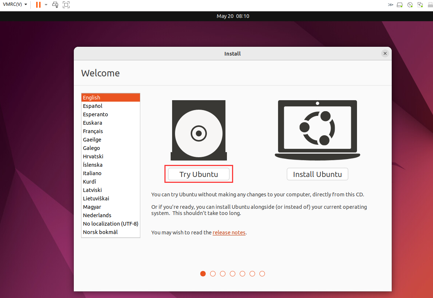This screenshot has width=433, height=298.
Task: Click the USB device icon at the toolbar edge
Action: coord(430,5)
